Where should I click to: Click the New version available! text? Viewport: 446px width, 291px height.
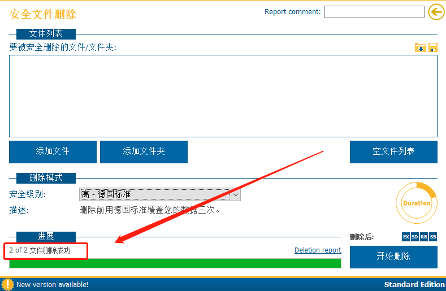tap(53, 284)
